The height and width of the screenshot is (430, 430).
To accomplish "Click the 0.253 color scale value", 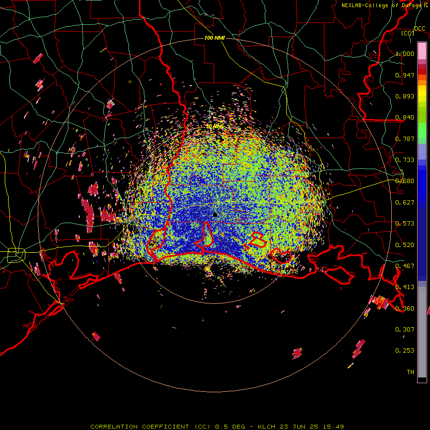I will click(405, 351).
